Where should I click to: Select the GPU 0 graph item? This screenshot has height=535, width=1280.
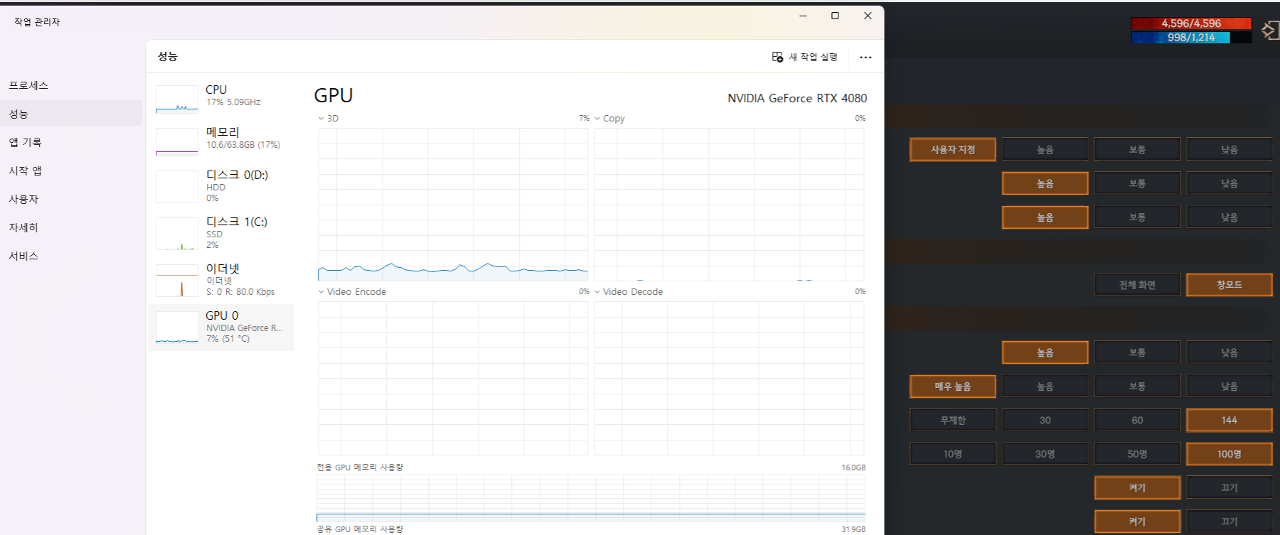(177, 327)
